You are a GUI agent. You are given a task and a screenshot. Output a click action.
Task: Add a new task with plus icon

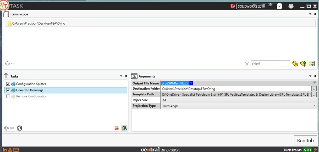click(6, 128)
